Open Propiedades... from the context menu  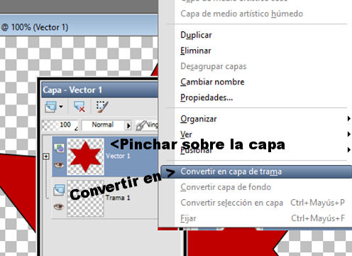coord(207,97)
